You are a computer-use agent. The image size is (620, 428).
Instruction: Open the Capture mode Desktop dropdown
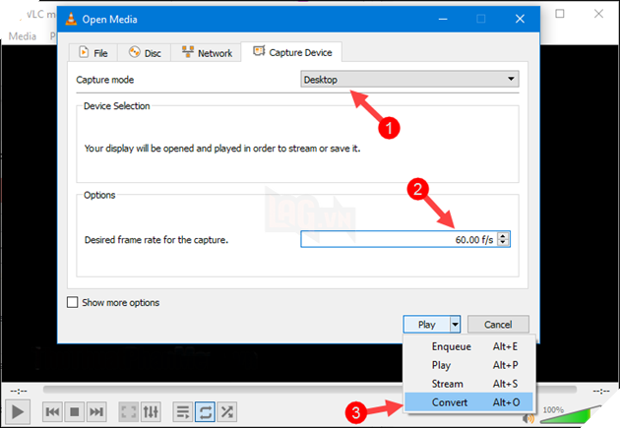coord(409,80)
